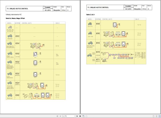Screen dimensions: 161x118
Task: Select the two-page facing layout
Action: [160, 116]
